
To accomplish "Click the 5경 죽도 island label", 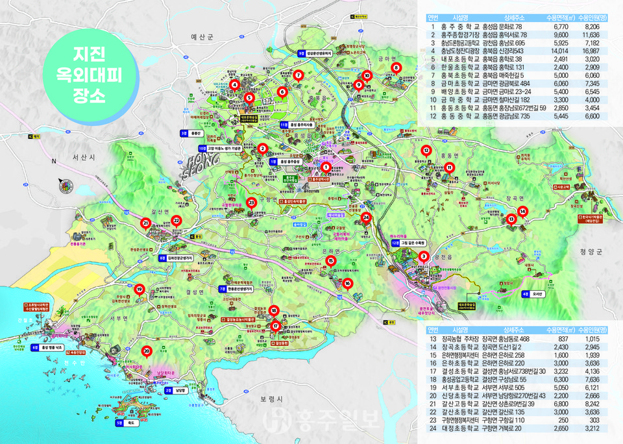I will click(125, 423).
